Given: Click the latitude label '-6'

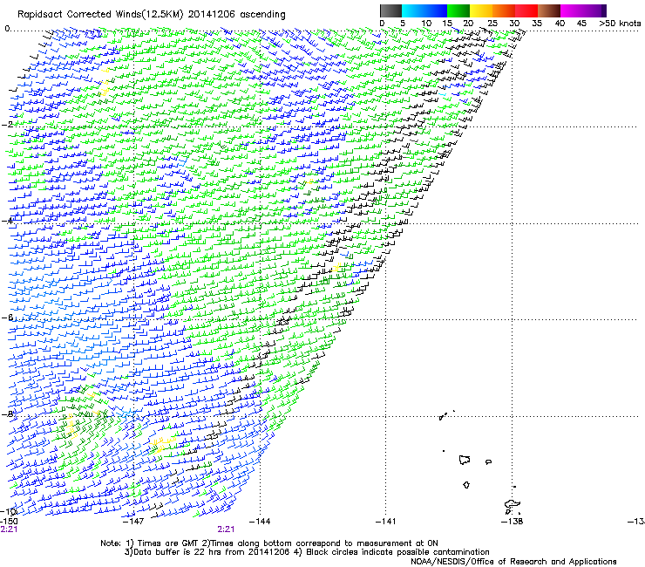Looking at the screenshot, I should coord(7,317).
